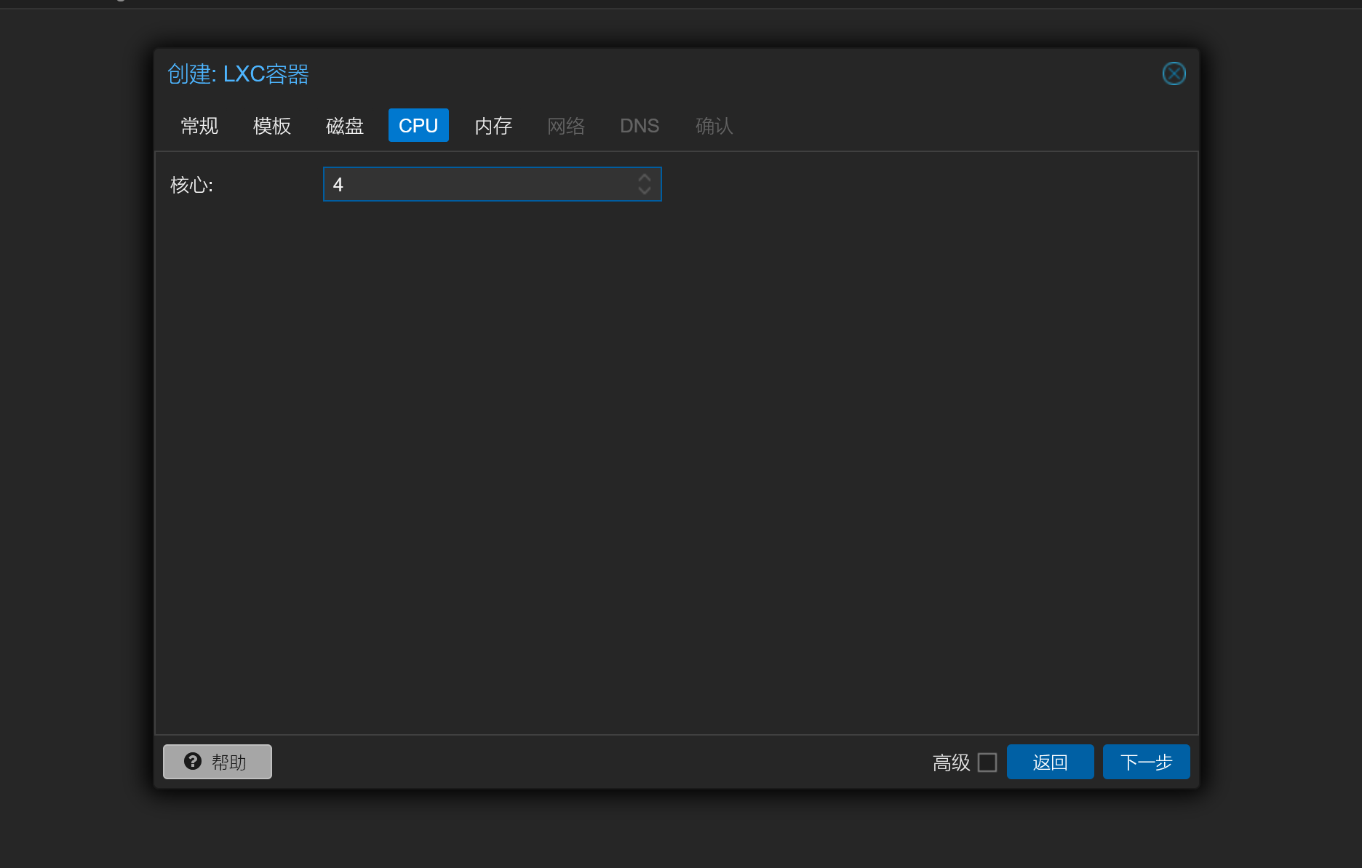Viewport: 1362px width, 868px height.
Task: Click the 返回 button
Action: coord(1050,762)
